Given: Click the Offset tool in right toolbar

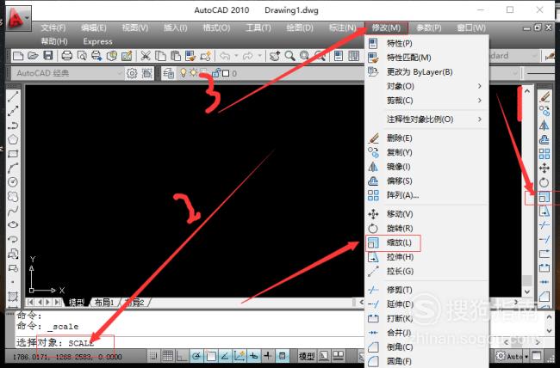Looking at the screenshot, I should point(544,139).
